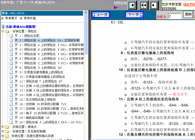Click the 安装位置：保险丝 folder icon
This screenshot has width=195, height=140.
point(7,31)
